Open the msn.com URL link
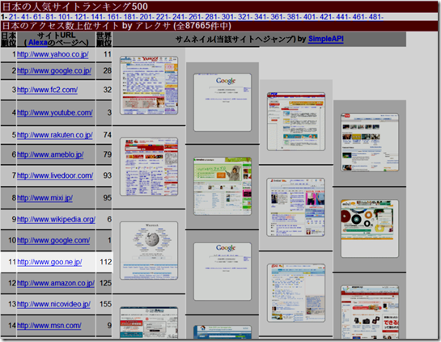 click(49, 325)
